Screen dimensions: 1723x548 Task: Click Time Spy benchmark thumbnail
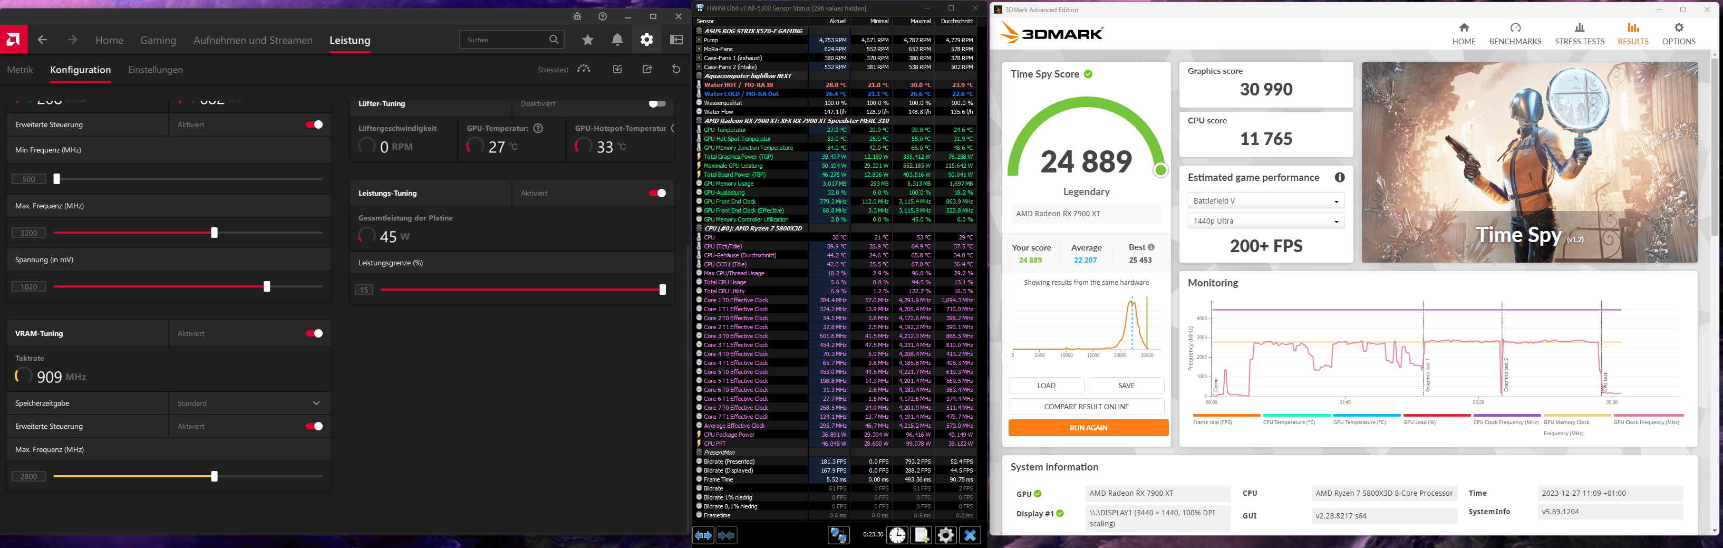[x=1529, y=162]
